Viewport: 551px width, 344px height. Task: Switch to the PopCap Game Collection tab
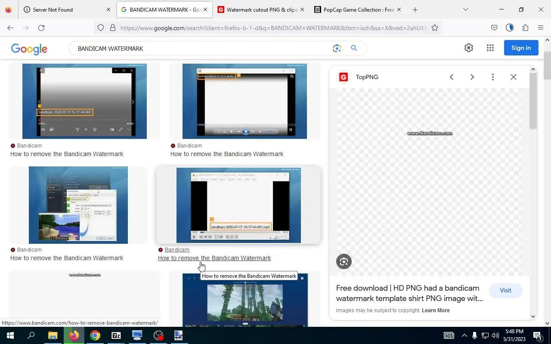[357, 9]
